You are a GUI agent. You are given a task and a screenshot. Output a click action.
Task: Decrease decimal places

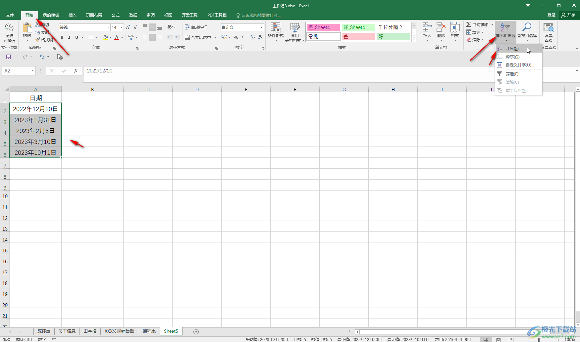click(x=260, y=37)
